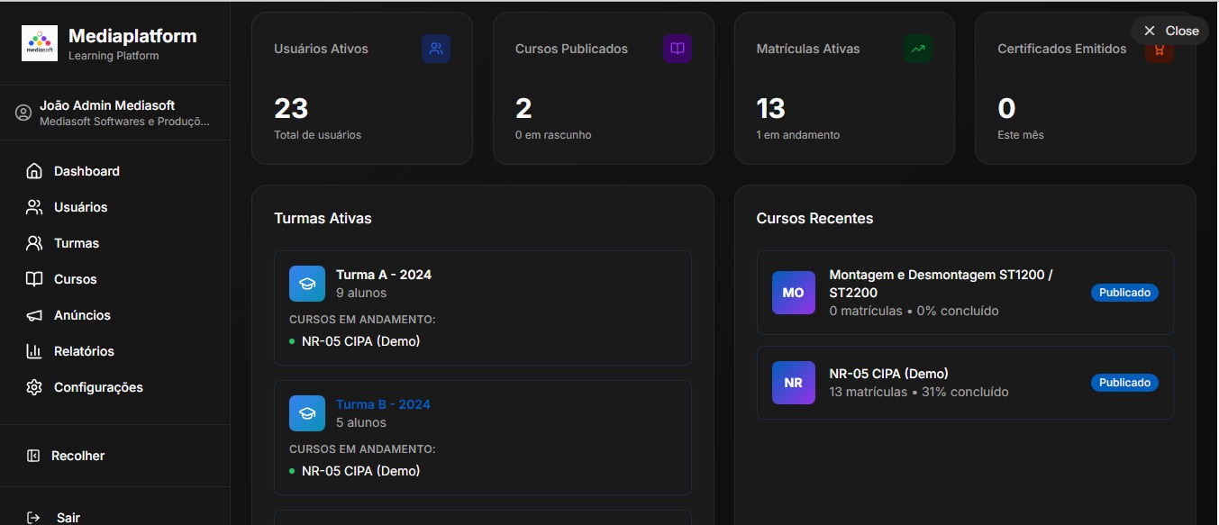Viewport: 1219px width, 525px height.
Task: Click the Mediaplatform logo image
Action: click(x=40, y=43)
